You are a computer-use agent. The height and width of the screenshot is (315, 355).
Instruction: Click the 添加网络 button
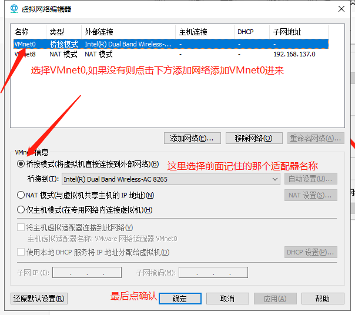pos(192,138)
